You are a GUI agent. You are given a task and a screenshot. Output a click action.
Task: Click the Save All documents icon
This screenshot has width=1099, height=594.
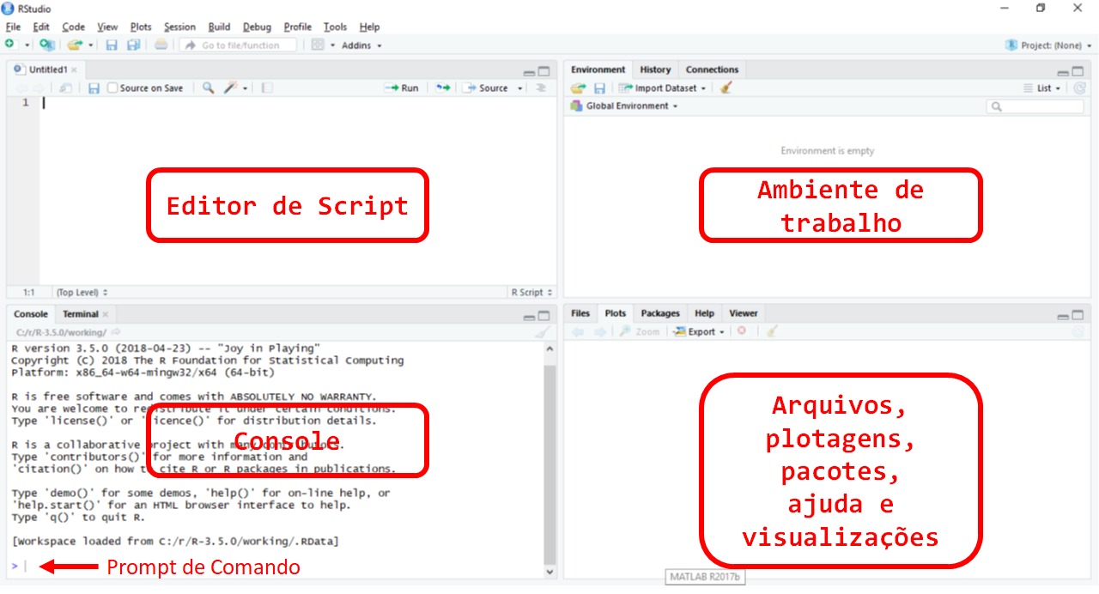point(133,45)
